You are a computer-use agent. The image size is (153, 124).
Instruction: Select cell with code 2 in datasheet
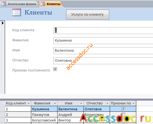tap(18, 115)
